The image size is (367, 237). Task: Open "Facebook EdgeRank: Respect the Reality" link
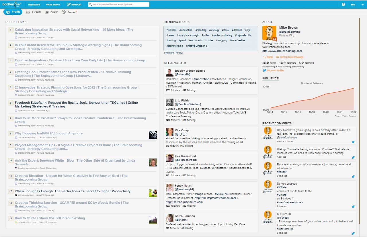tap(76, 105)
